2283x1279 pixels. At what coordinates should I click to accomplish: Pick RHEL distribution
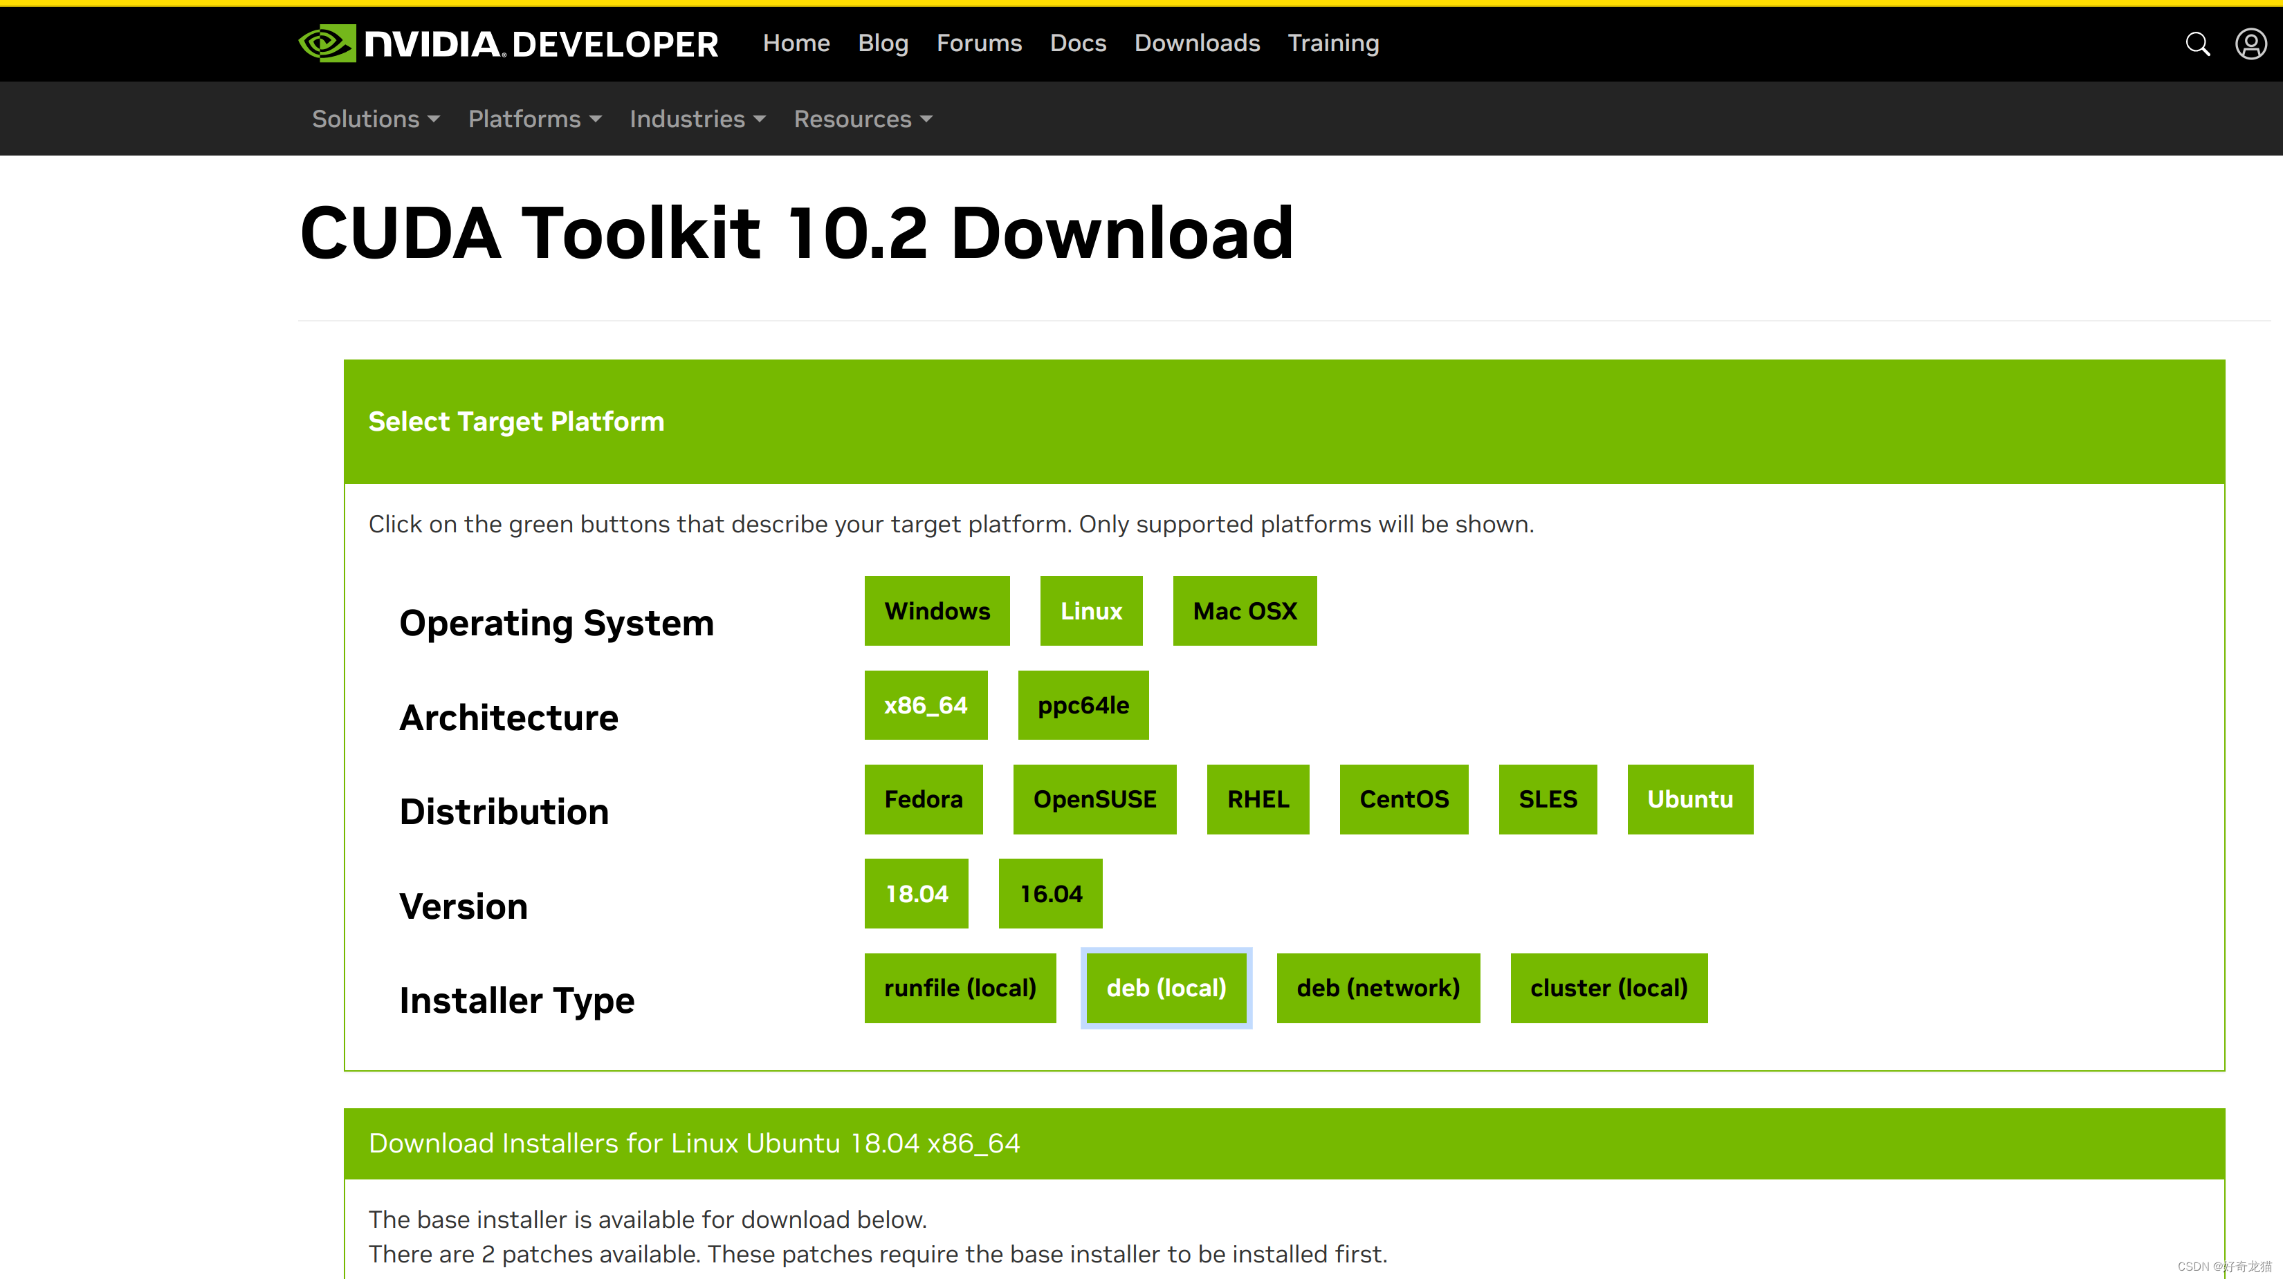[1258, 799]
